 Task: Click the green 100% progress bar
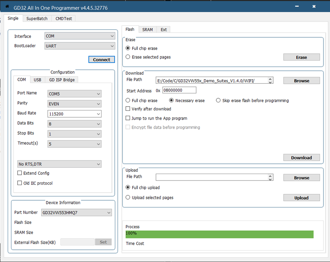point(219,234)
